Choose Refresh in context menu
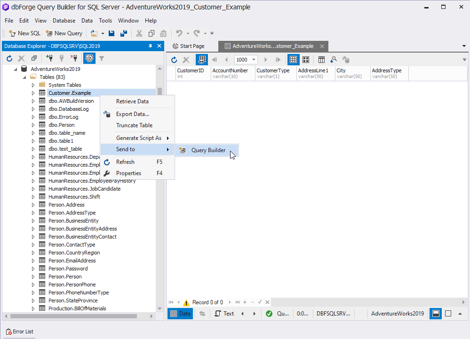 point(137,162)
